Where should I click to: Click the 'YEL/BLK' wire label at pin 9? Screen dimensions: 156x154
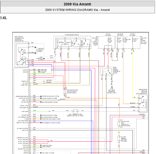[x=36, y=84]
